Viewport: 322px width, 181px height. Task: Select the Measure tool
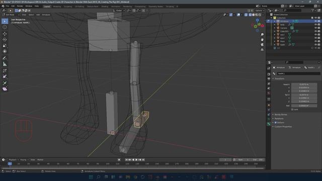point(5,64)
